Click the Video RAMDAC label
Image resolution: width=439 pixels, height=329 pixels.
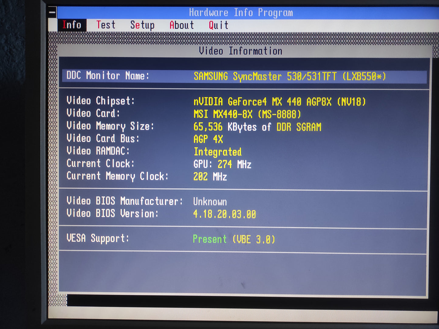click(98, 151)
